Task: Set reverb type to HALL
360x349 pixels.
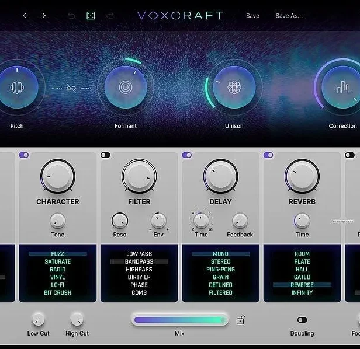Action: pyautogui.click(x=302, y=270)
